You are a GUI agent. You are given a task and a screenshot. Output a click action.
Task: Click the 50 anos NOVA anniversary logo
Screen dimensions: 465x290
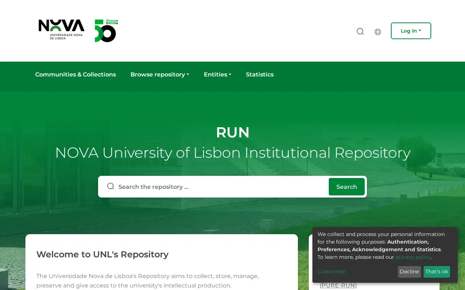(106, 31)
